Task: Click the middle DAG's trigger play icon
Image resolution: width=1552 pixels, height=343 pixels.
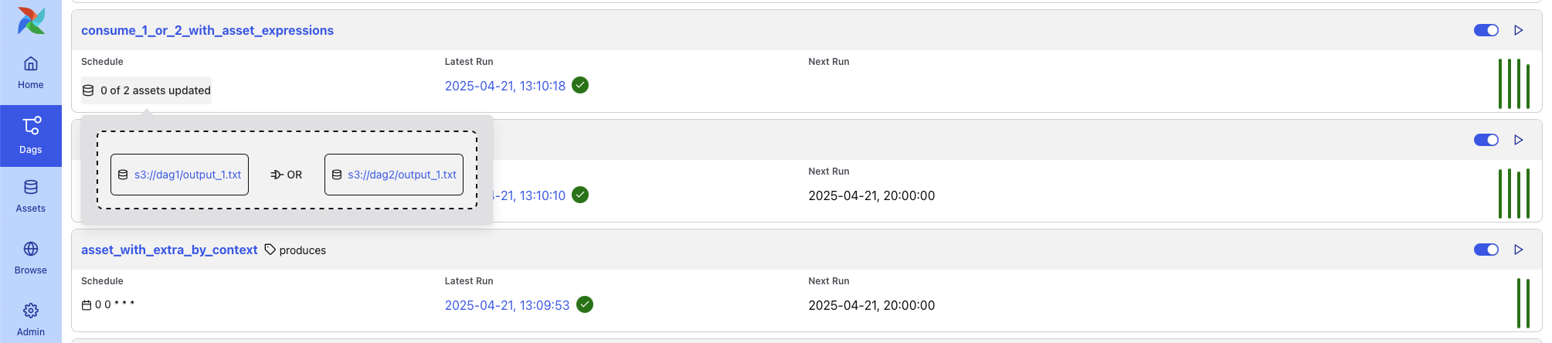Action: point(1518,140)
